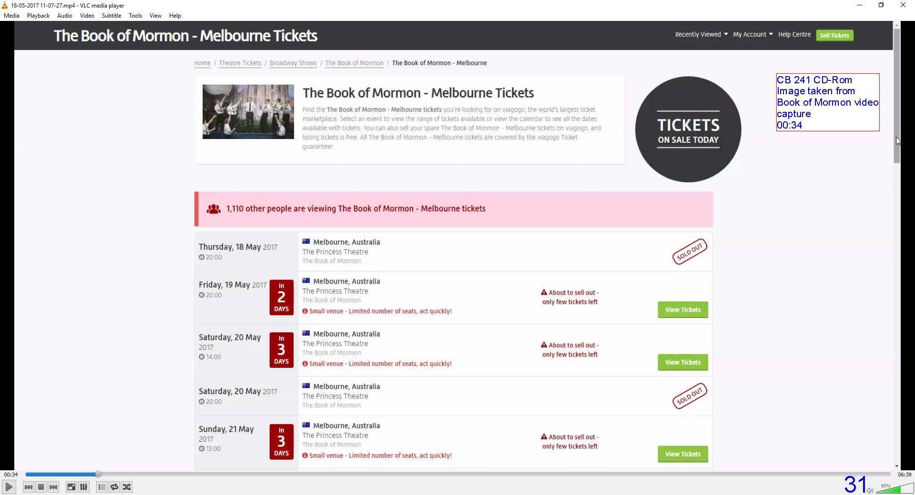Open the Help Centre link
This screenshot has width=915, height=495.
point(794,34)
